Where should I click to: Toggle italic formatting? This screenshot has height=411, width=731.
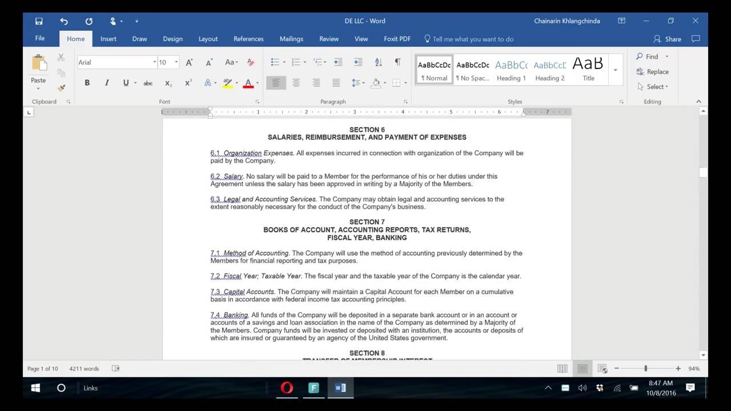106,83
